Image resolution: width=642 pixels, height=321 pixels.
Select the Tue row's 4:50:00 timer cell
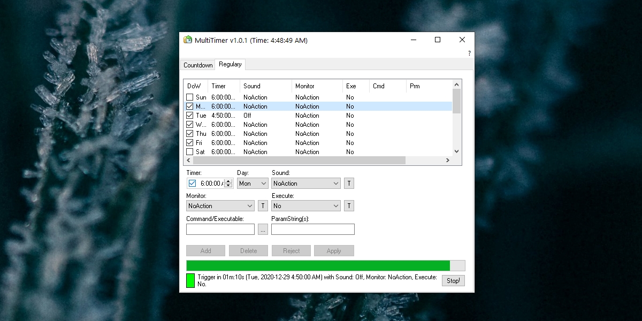point(223,116)
